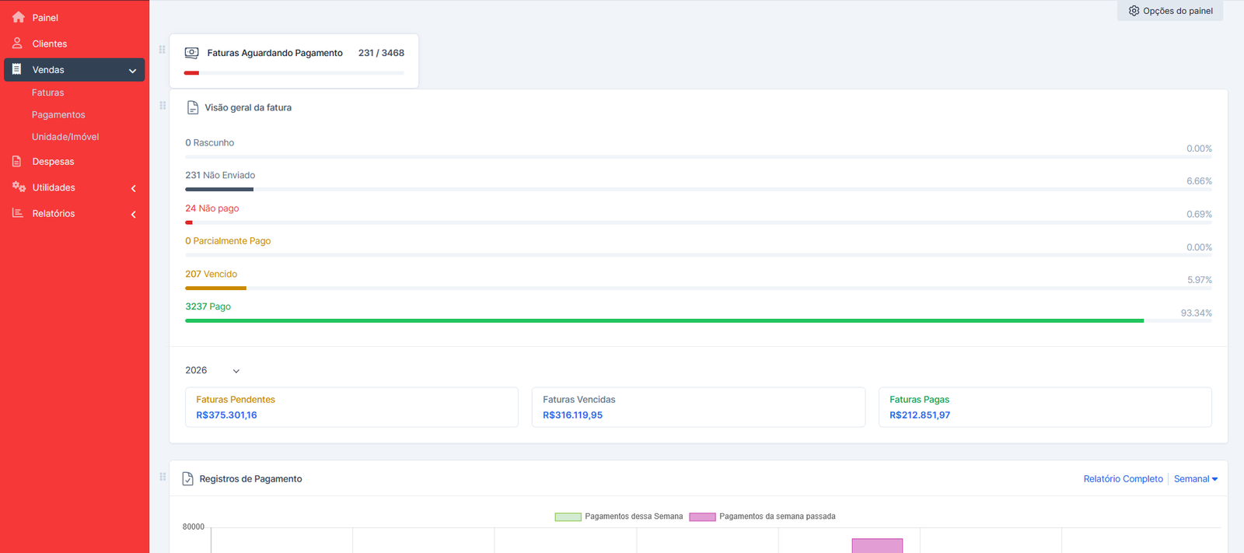1244x553 pixels.
Task: Click the gear icon in Opções do painel
Action: coord(1134,11)
